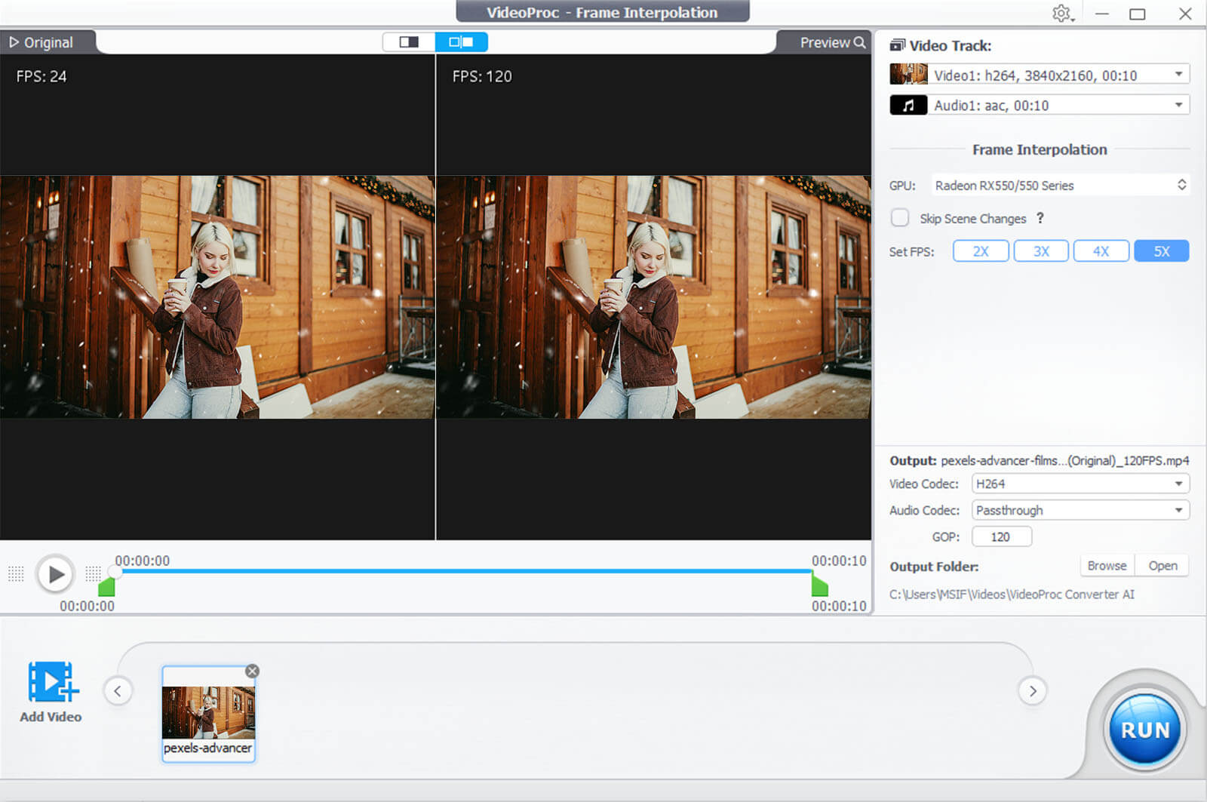This screenshot has width=1207, height=802.
Task: Click the Add Video icon
Action: point(50,683)
